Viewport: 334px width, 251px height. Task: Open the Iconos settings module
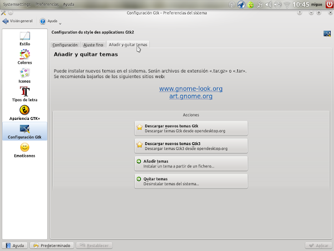click(x=24, y=76)
